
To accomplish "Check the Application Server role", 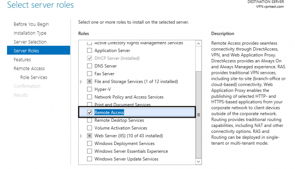I will click(x=89, y=51).
